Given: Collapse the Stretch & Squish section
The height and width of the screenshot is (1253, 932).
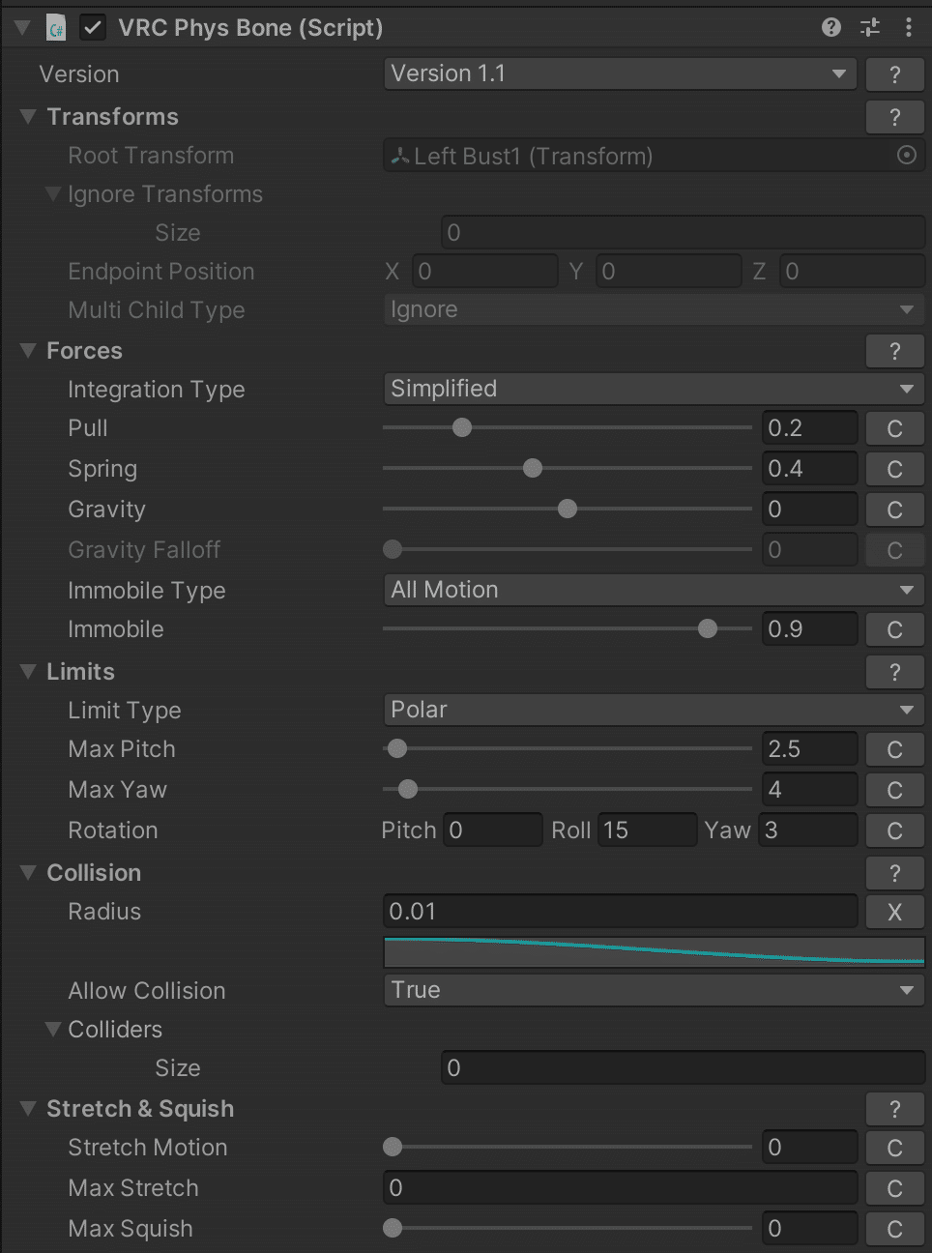Looking at the screenshot, I should point(28,1108).
